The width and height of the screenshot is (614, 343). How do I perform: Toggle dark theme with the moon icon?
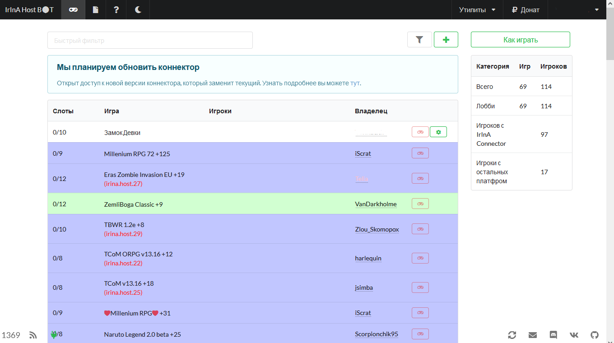(138, 9)
